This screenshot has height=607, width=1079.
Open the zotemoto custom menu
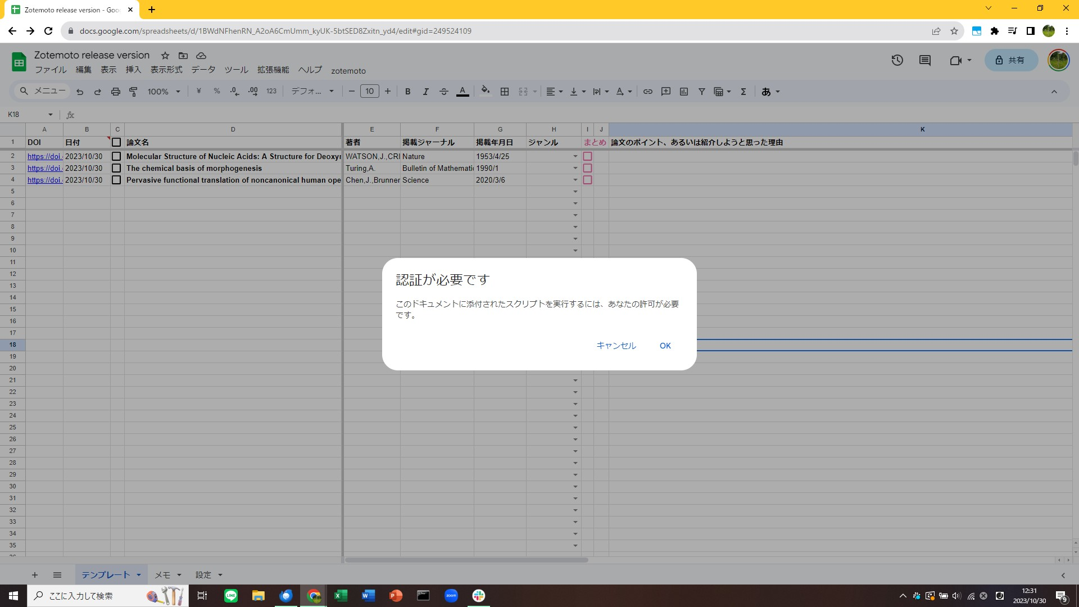click(x=348, y=71)
